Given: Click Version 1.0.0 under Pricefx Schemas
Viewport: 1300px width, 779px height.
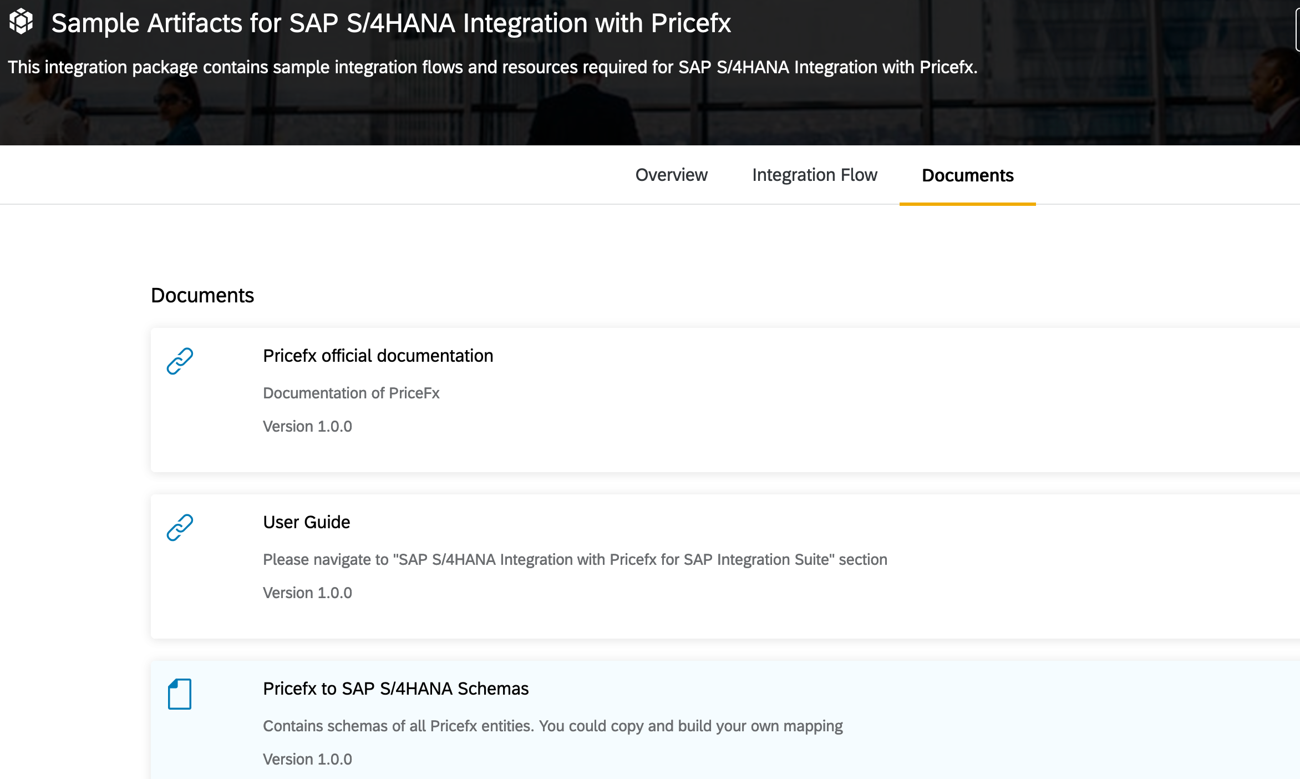Looking at the screenshot, I should coord(307,759).
